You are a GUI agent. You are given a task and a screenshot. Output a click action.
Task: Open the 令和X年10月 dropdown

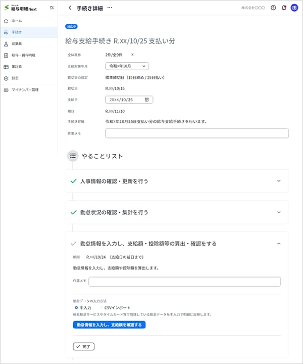pos(127,66)
